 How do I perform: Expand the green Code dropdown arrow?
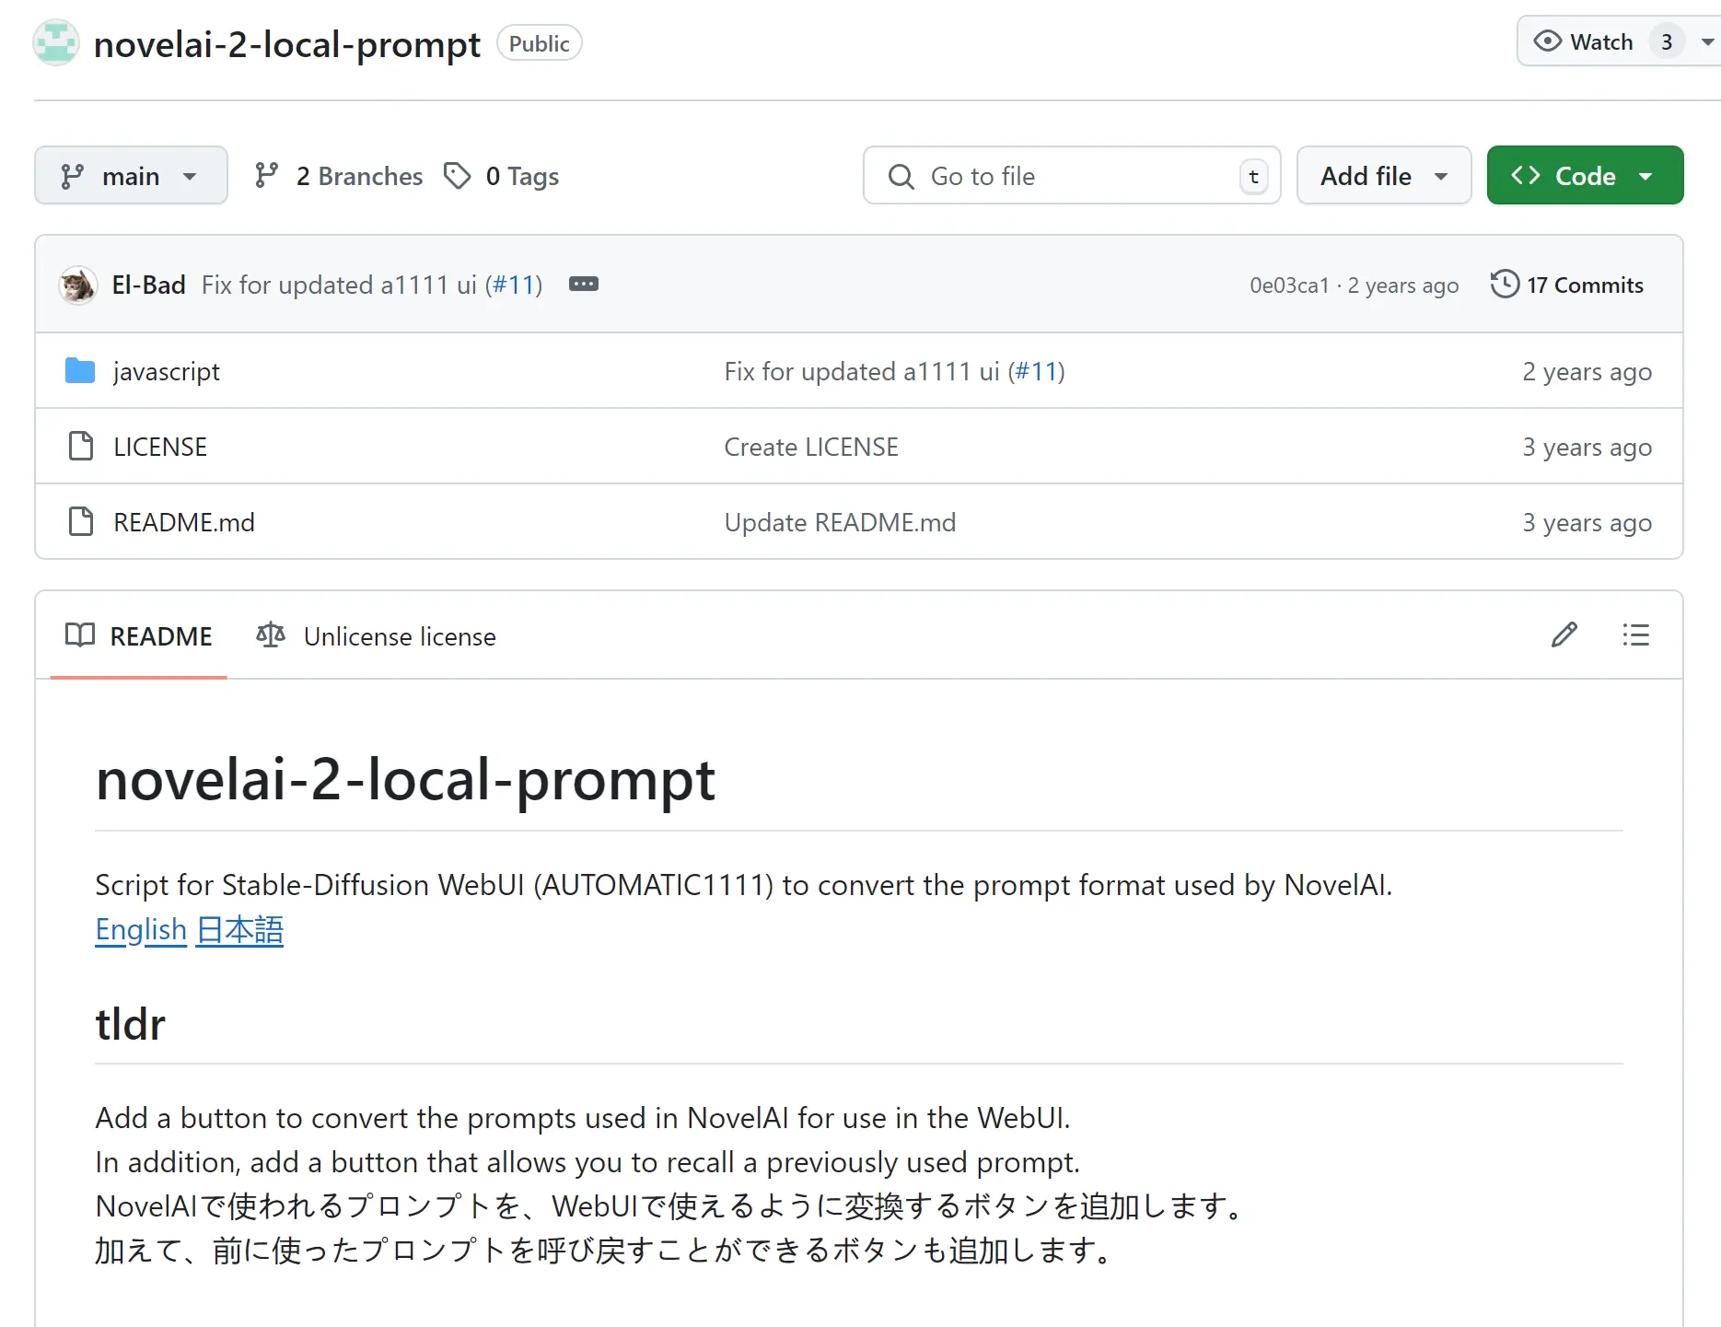pyautogui.click(x=1645, y=176)
